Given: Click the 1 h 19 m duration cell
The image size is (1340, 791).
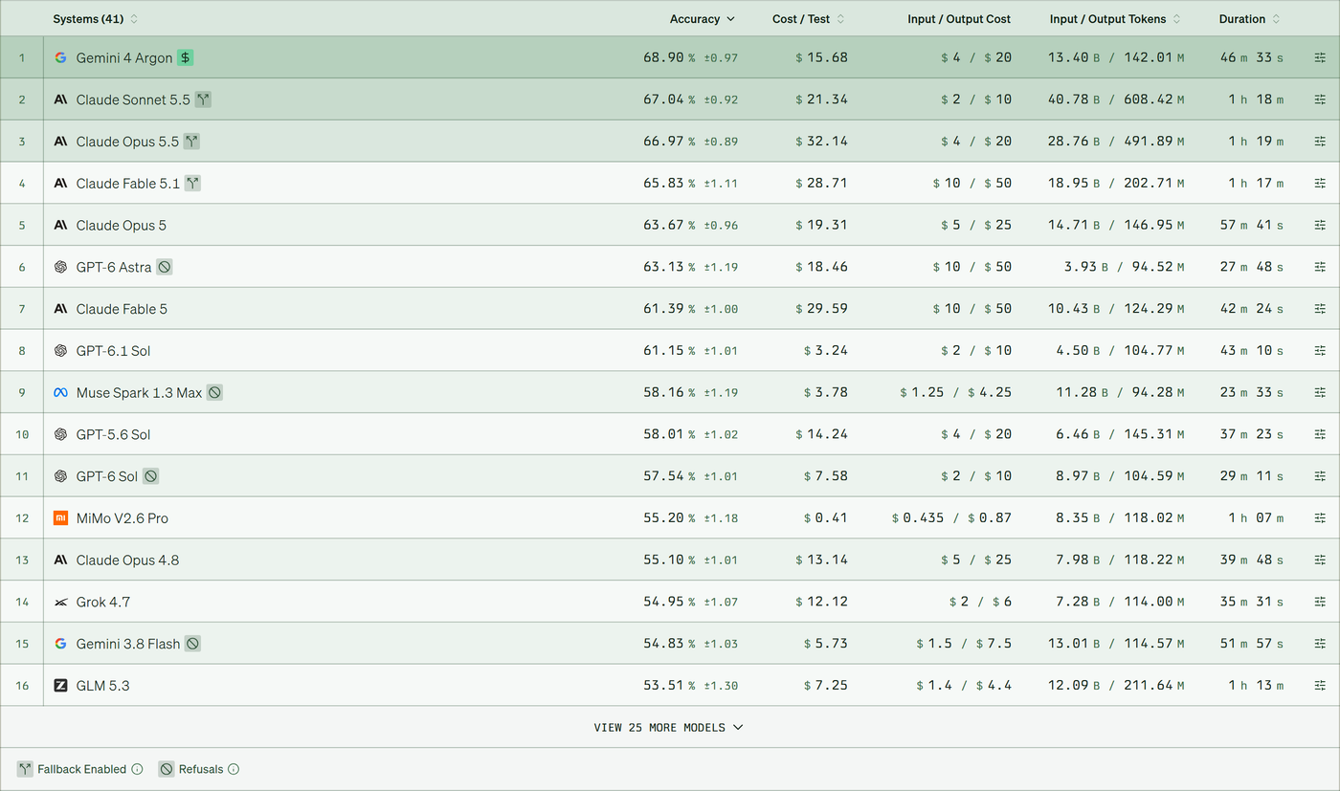Looking at the screenshot, I should pos(1257,142).
